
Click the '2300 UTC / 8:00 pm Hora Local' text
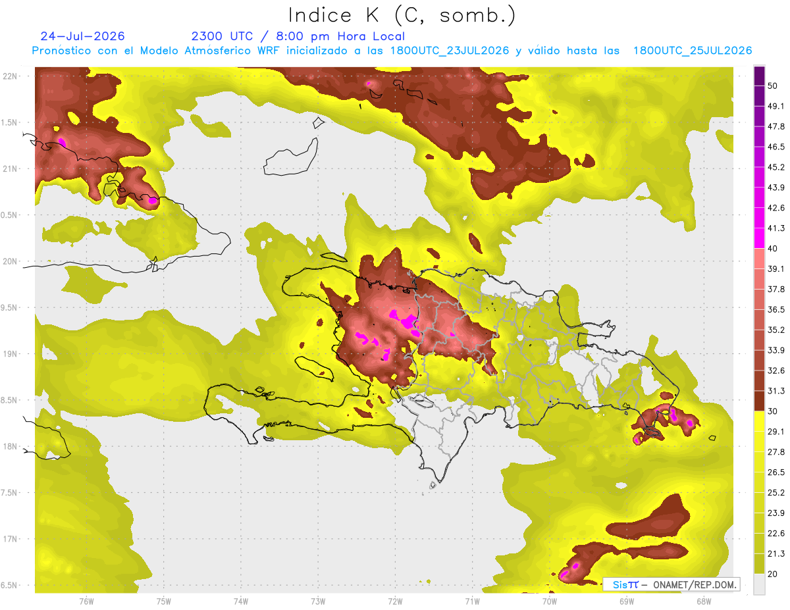pyautogui.click(x=298, y=36)
